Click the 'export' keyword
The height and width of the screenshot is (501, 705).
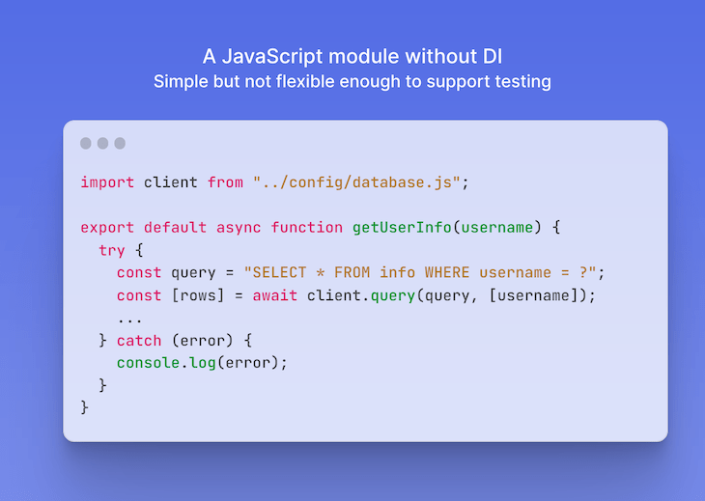[x=107, y=228]
